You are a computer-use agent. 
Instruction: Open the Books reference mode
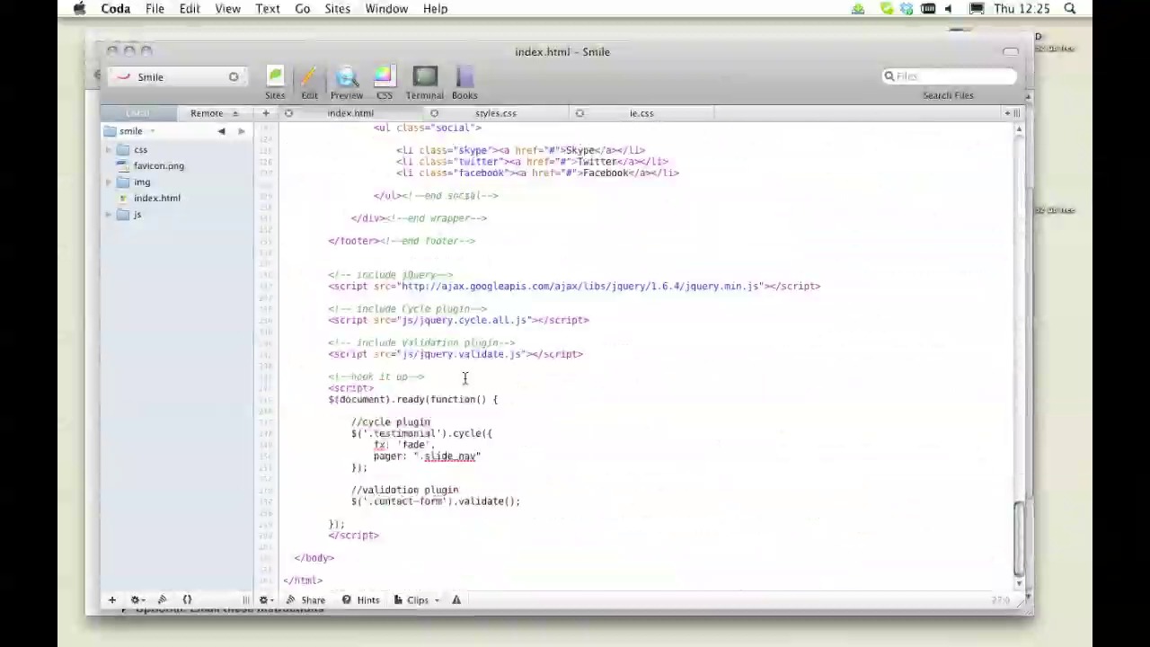point(464,83)
